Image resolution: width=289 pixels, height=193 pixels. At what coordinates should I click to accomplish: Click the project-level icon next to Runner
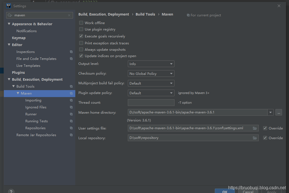pos(71,114)
